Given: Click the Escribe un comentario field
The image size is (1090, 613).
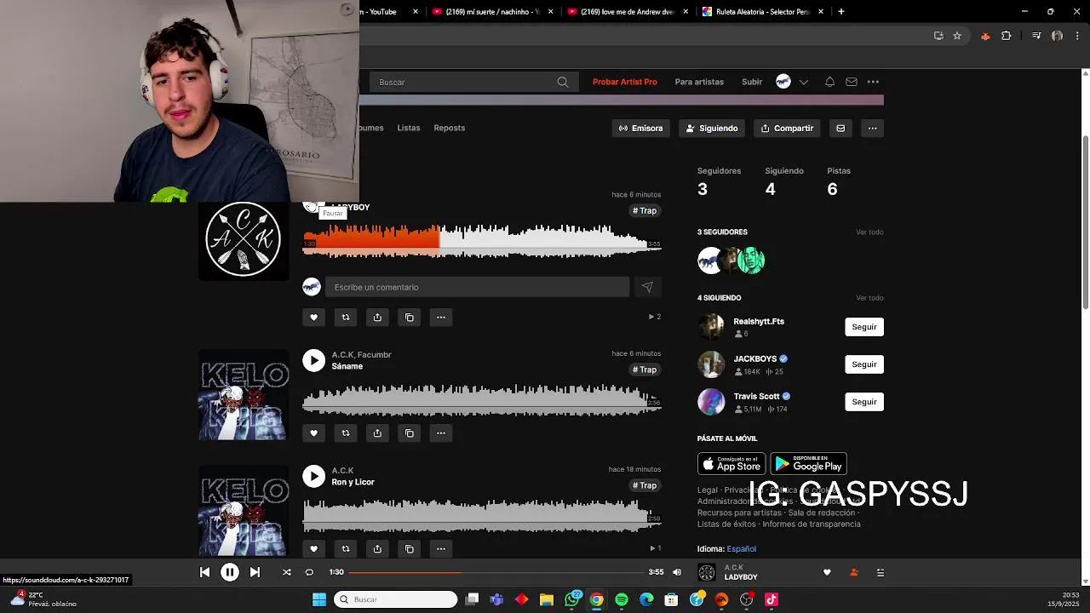Looking at the screenshot, I should tap(477, 287).
